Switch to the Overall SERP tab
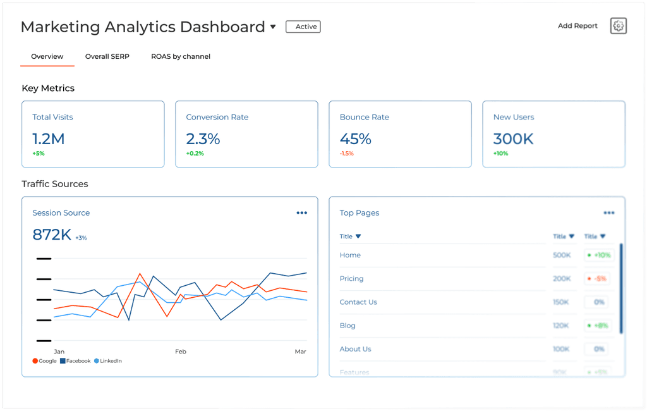The width and height of the screenshot is (647, 411). [x=107, y=56]
